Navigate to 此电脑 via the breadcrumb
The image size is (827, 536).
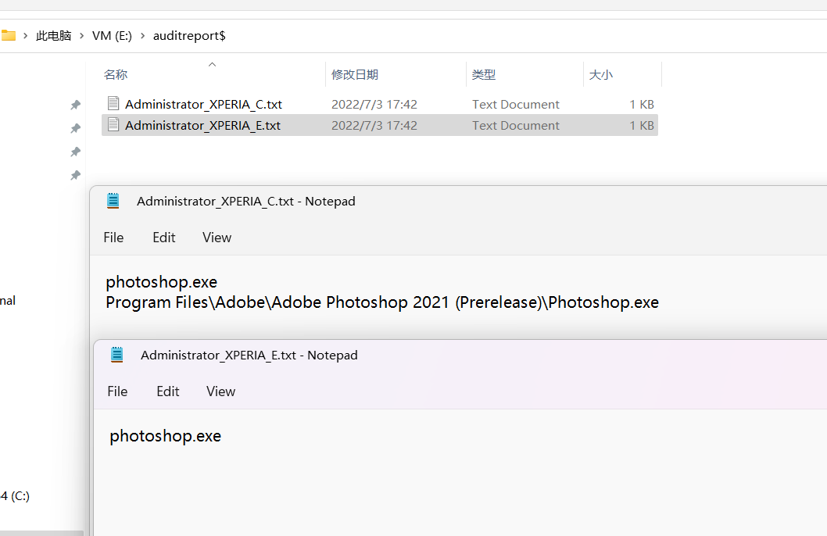click(54, 35)
